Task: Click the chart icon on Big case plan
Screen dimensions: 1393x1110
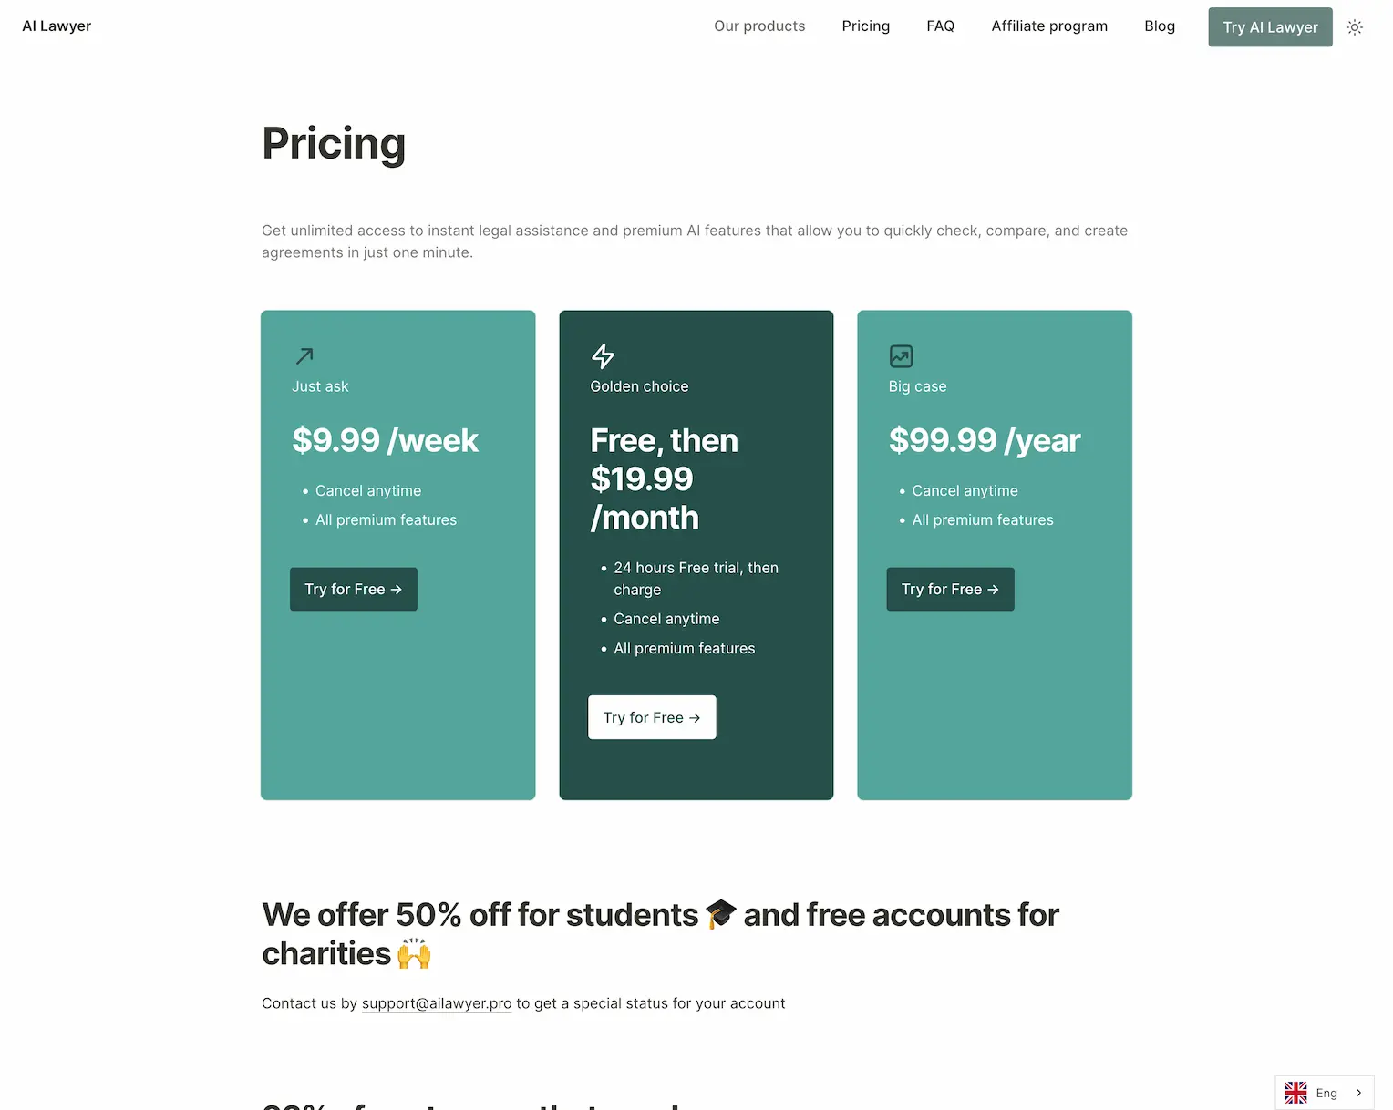Action: 901,355
